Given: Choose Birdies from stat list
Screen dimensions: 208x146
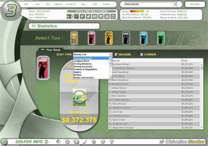Looking at the screenshot, I should click(x=91, y=75).
